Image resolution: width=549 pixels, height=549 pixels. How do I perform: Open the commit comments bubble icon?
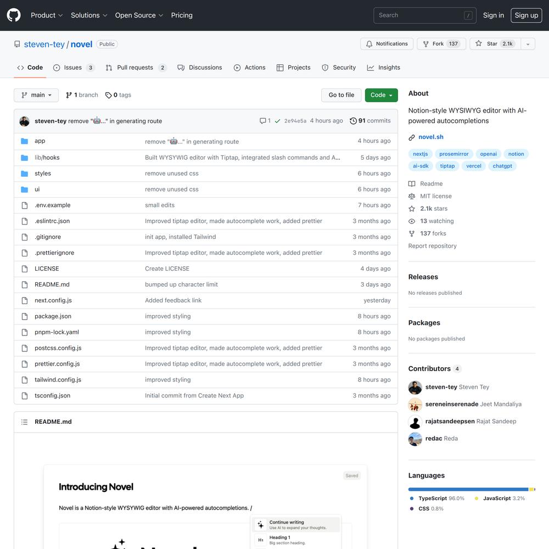pyautogui.click(x=262, y=121)
